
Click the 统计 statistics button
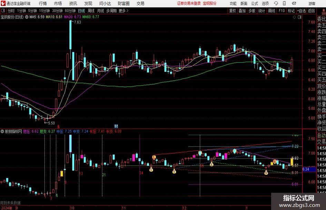[261, 11]
